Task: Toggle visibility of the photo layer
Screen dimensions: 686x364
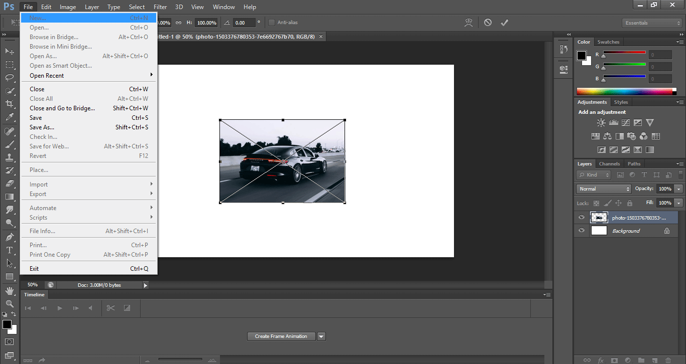Action: tap(582, 218)
